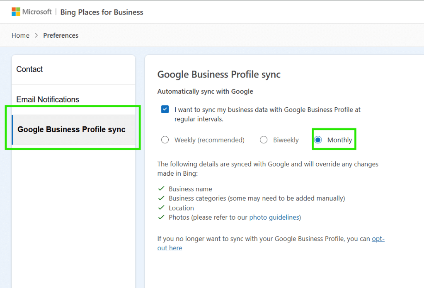This screenshot has width=424, height=288.
Task: Click the breadcrumb chevron separator
Action: pos(36,35)
